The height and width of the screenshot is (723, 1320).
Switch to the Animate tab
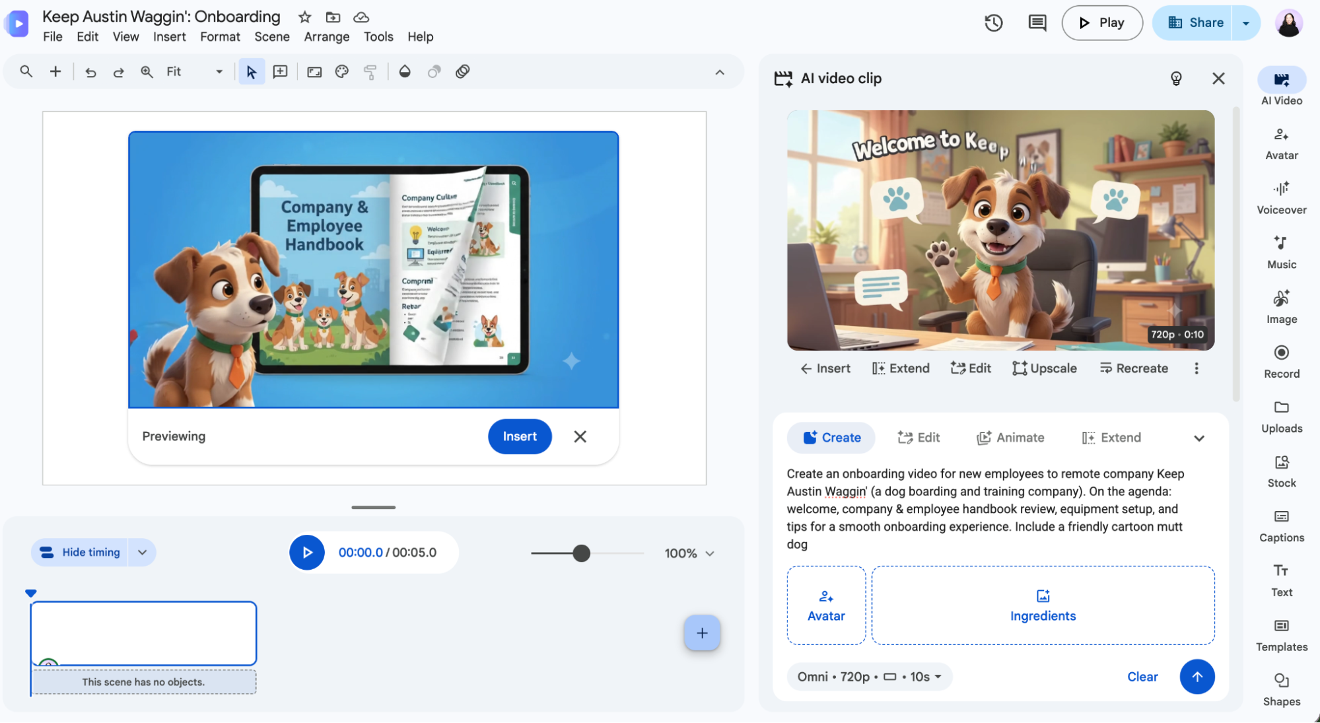pyautogui.click(x=1010, y=438)
